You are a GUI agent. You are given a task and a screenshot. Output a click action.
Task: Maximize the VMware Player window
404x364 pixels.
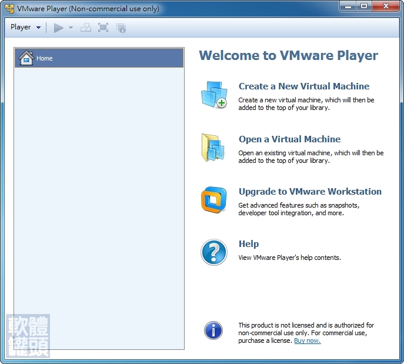364,6
